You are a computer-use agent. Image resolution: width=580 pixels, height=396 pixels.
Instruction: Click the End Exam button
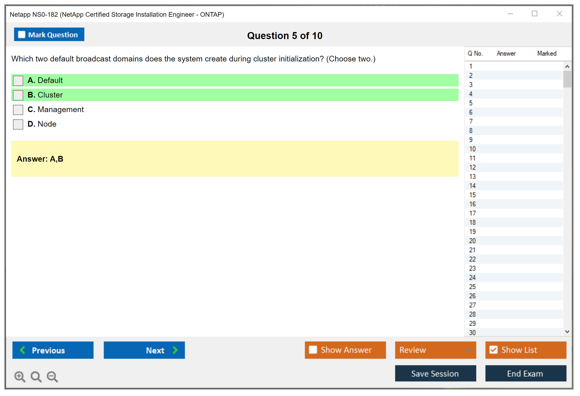[x=525, y=373]
